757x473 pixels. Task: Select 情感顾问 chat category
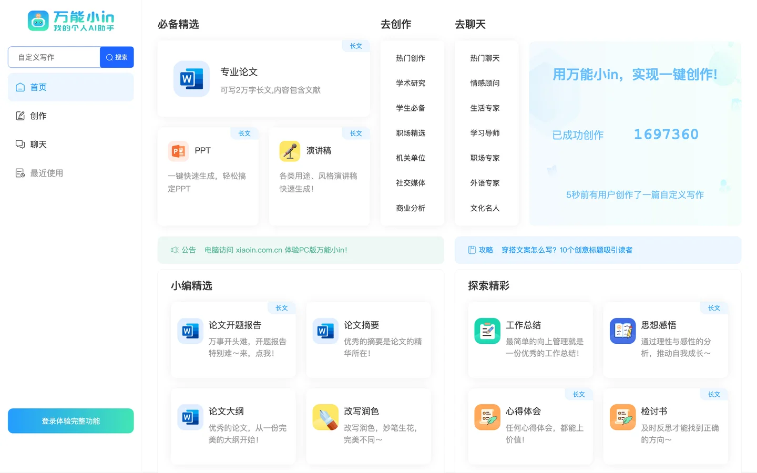click(485, 83)
